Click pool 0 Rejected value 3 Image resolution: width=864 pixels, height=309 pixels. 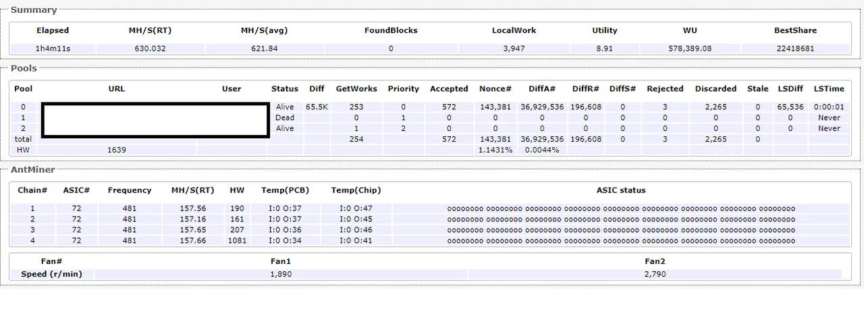pyautogui.click(x=665, y=107)
